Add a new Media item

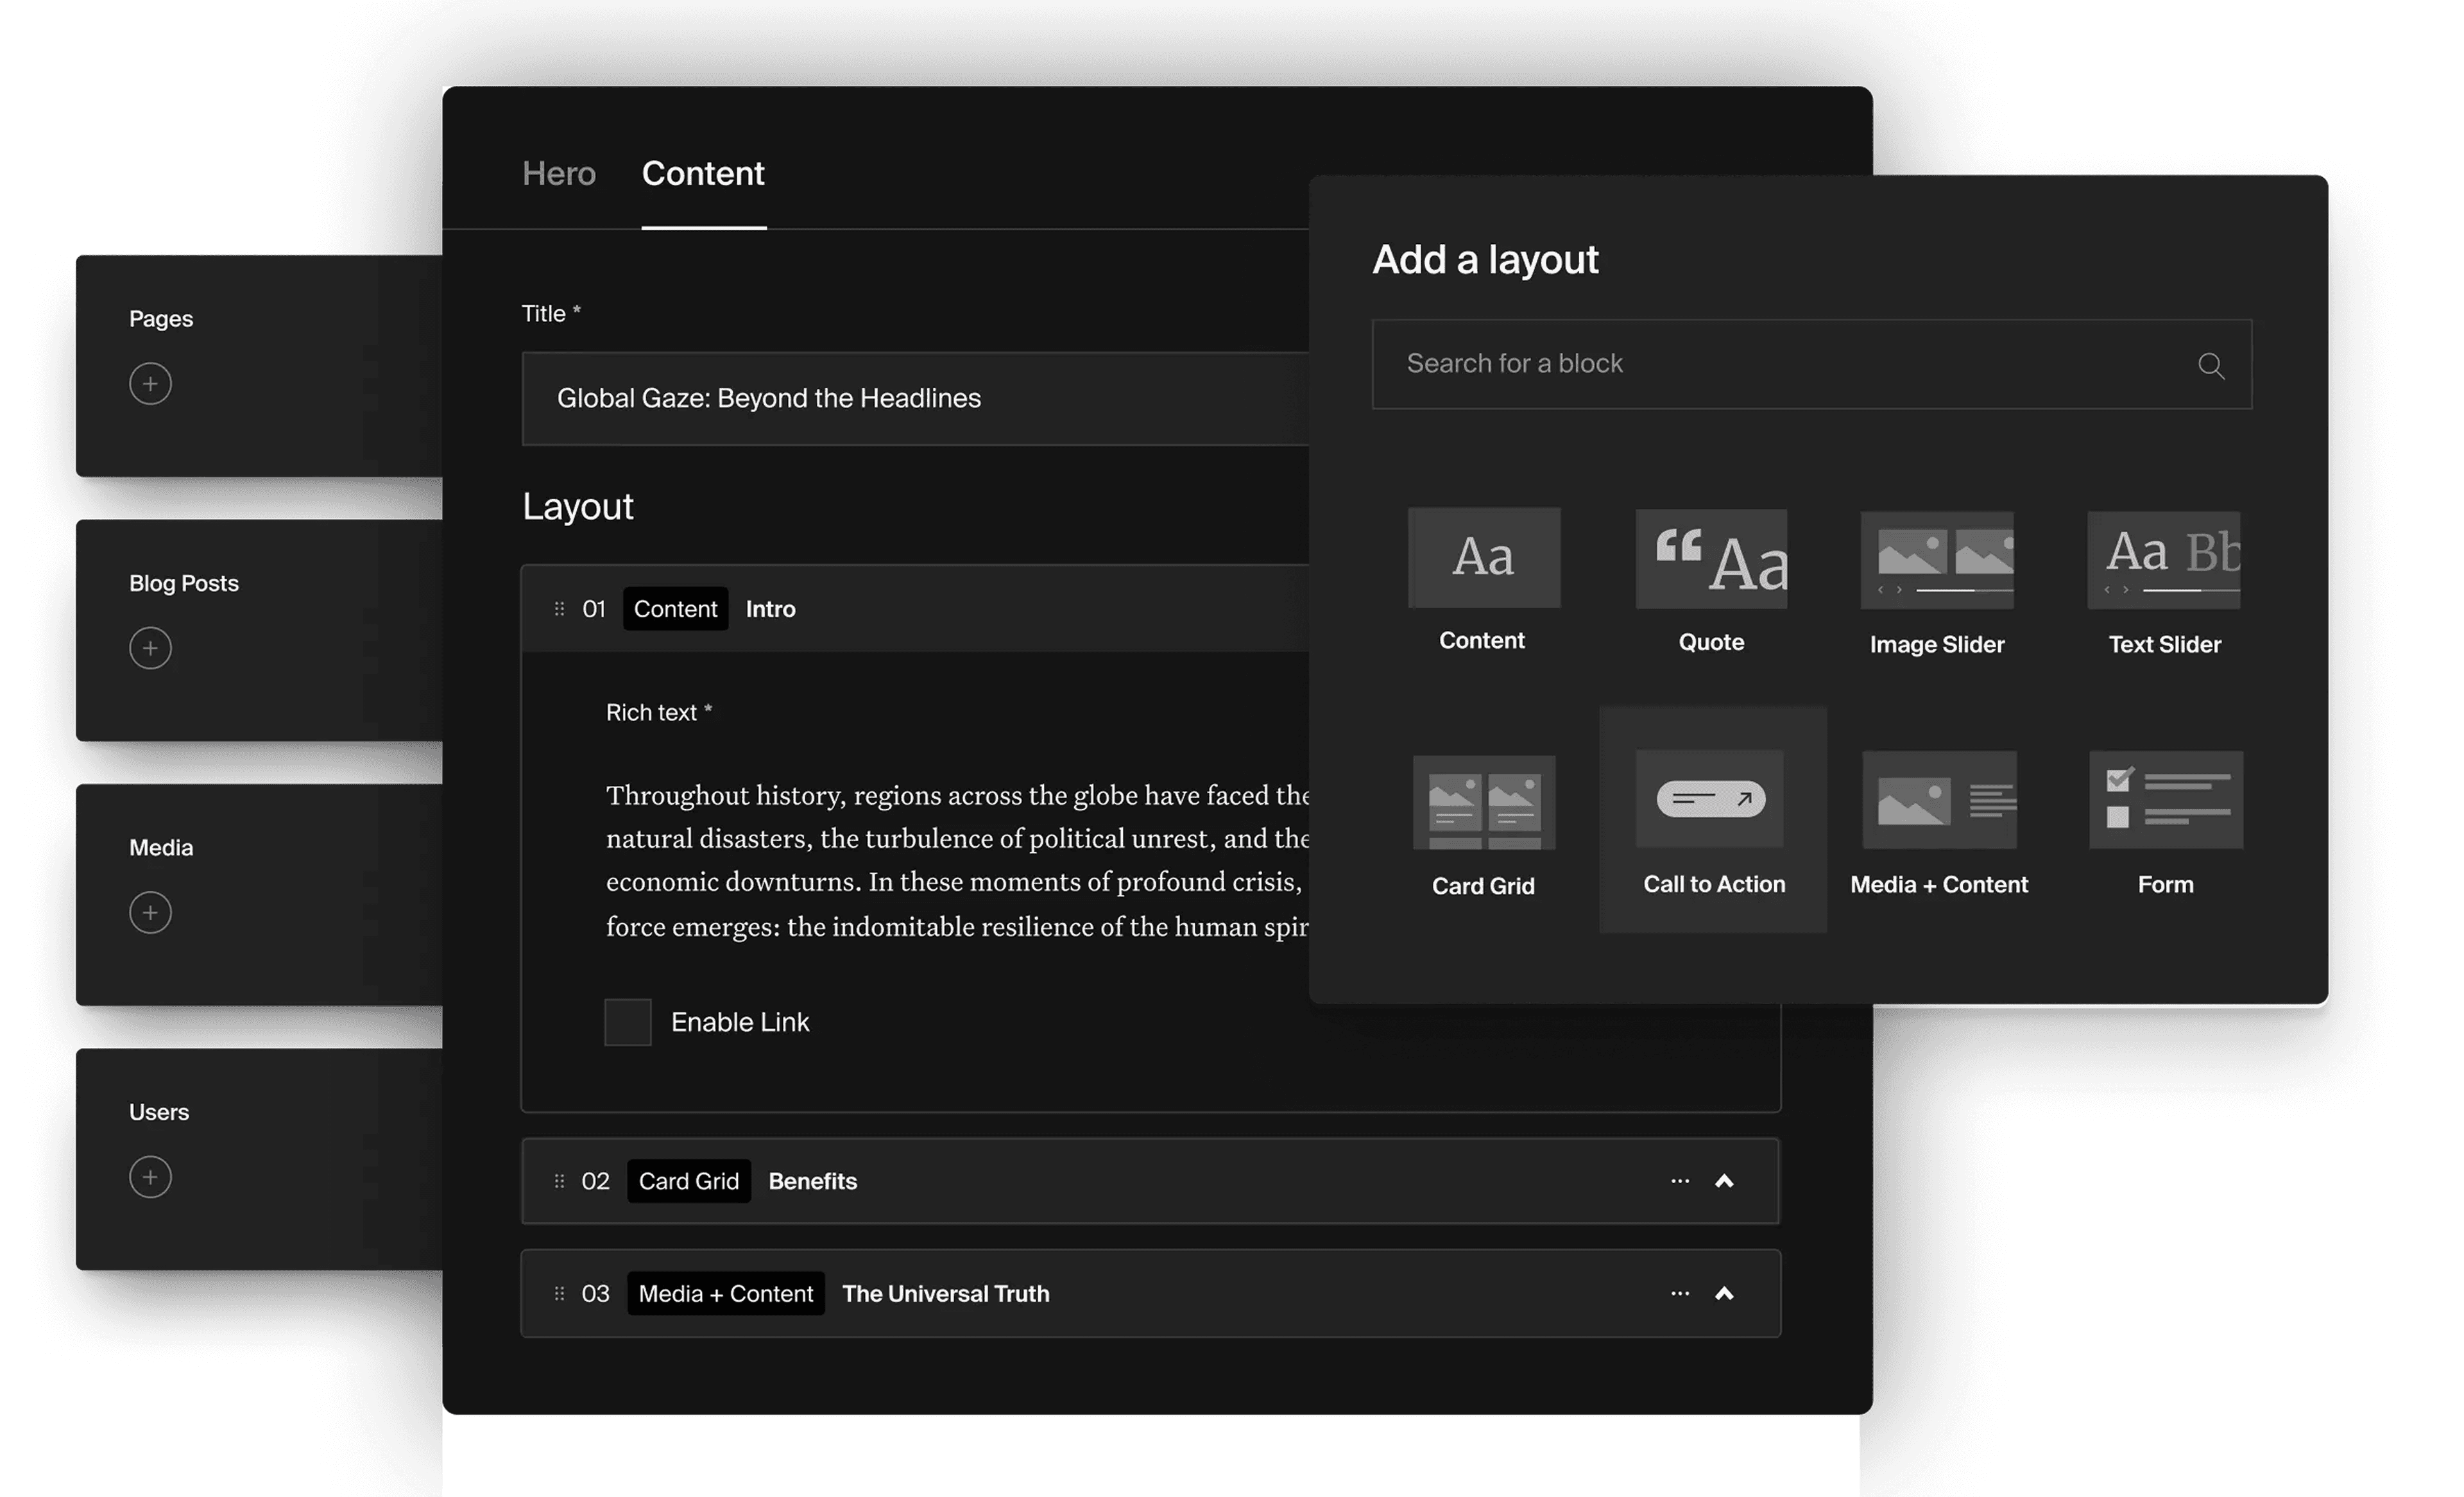point(151,911)
